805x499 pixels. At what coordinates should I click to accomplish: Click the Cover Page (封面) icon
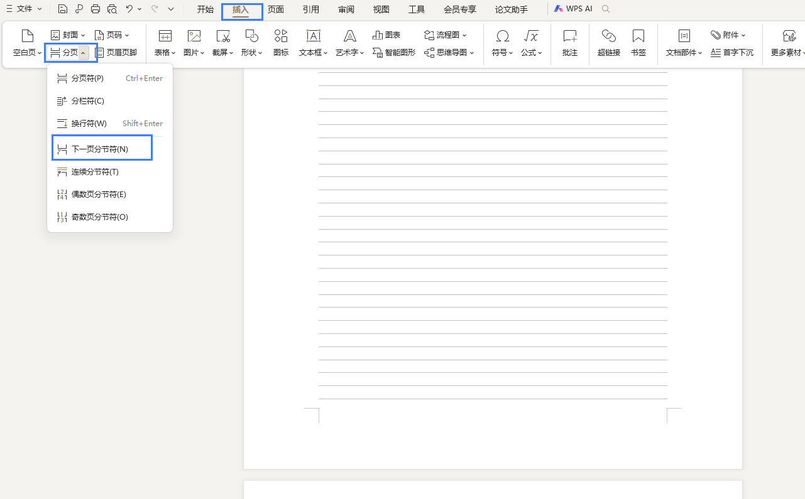pos(55,35)
